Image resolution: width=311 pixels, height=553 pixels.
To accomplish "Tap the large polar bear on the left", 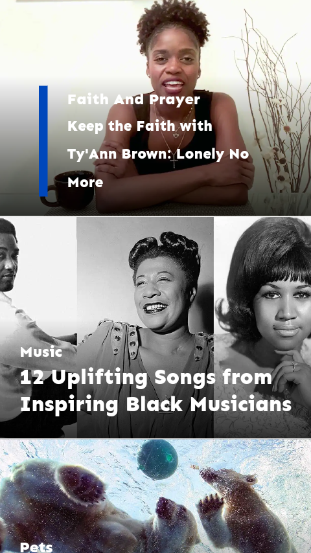I will coord(71,508).
